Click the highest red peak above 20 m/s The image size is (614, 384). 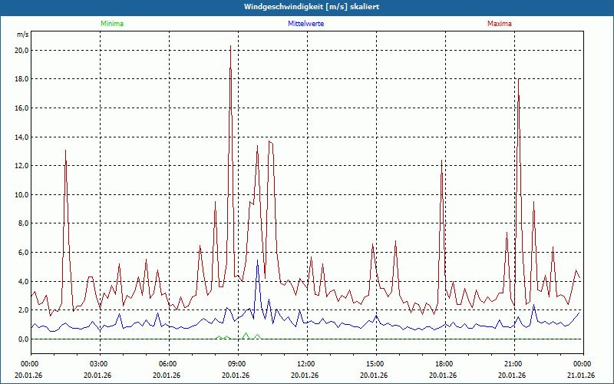230,46
